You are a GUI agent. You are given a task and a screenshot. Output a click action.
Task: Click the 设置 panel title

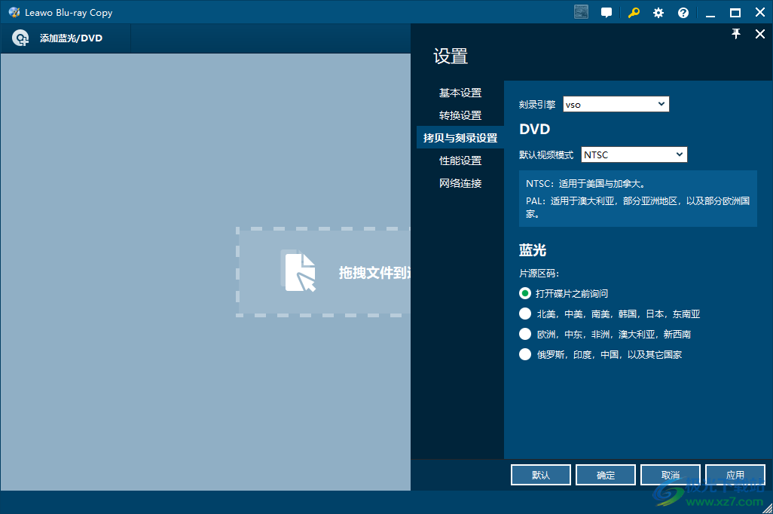(x=451, y=57)
